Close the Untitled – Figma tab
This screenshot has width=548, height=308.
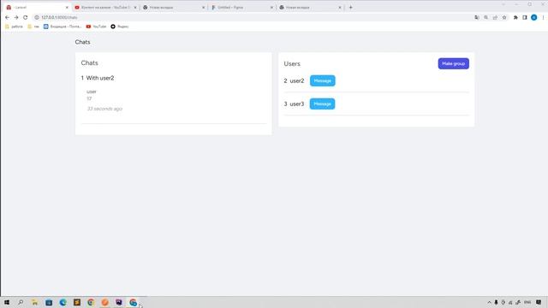(x=271, y=8)
